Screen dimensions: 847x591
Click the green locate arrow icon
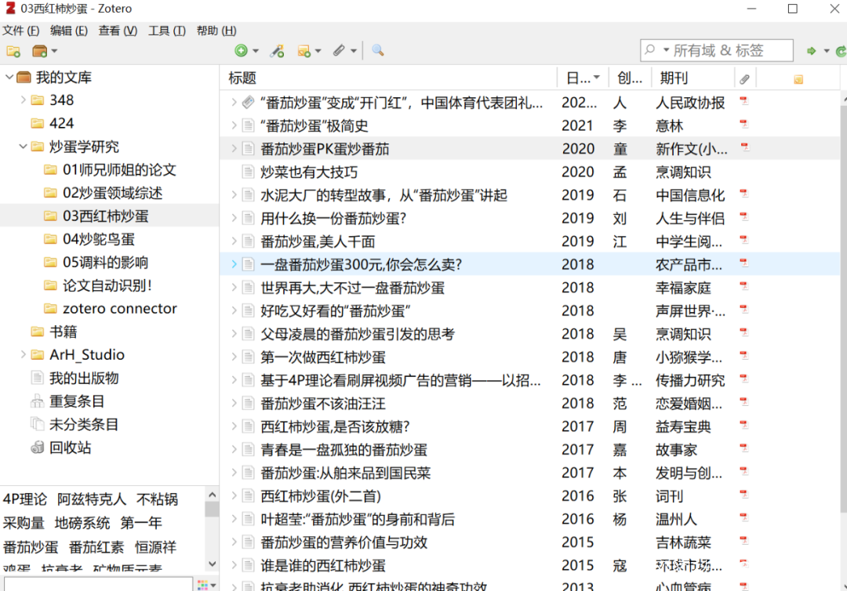812,51
